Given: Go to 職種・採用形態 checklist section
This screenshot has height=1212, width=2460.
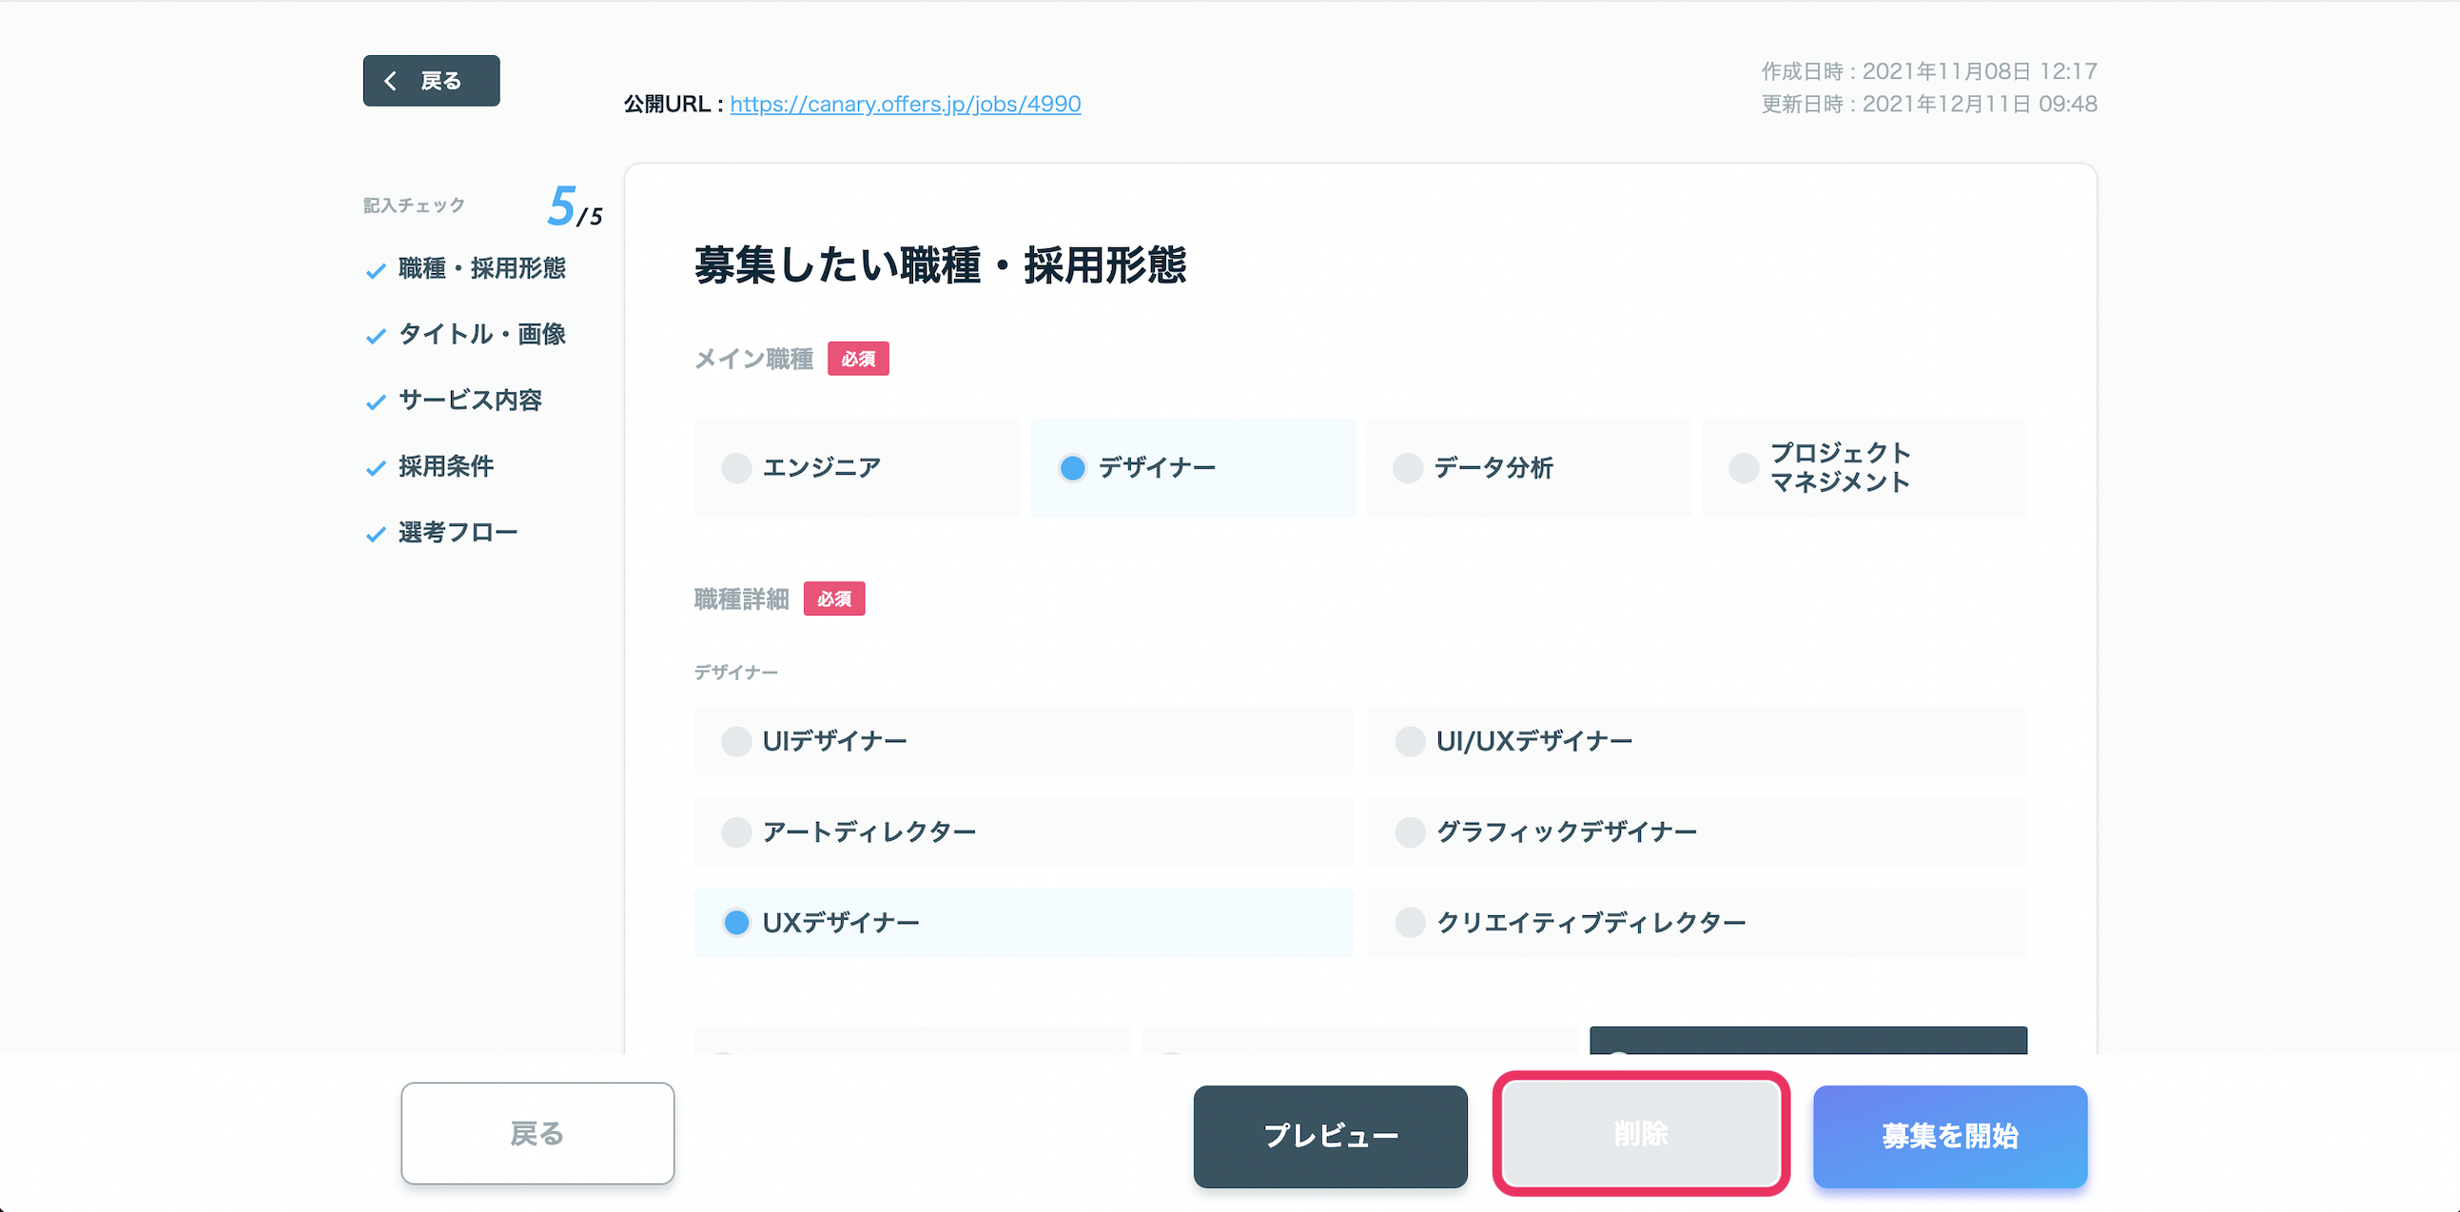Looking at the screenshot, I should pyautogui.click(x=482, y=268).
